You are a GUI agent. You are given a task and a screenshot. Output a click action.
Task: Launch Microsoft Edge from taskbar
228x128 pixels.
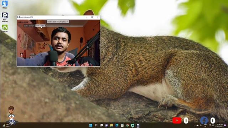[x=117, y=125]
